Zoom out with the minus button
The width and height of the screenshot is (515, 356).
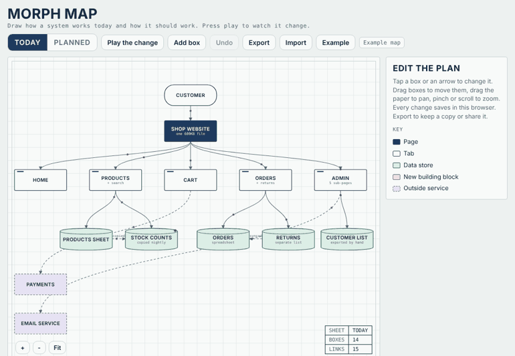[39, 348]
